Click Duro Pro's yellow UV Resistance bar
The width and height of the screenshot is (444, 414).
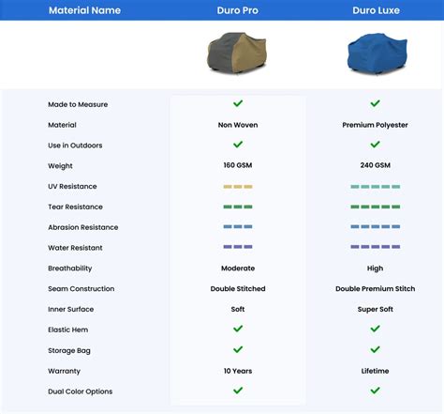238,187
